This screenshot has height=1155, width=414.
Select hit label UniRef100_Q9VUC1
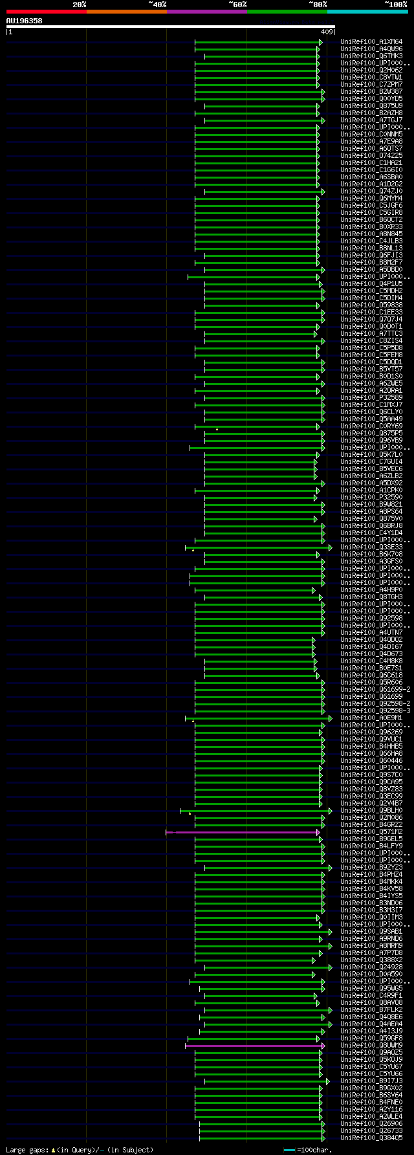(371, 740)
